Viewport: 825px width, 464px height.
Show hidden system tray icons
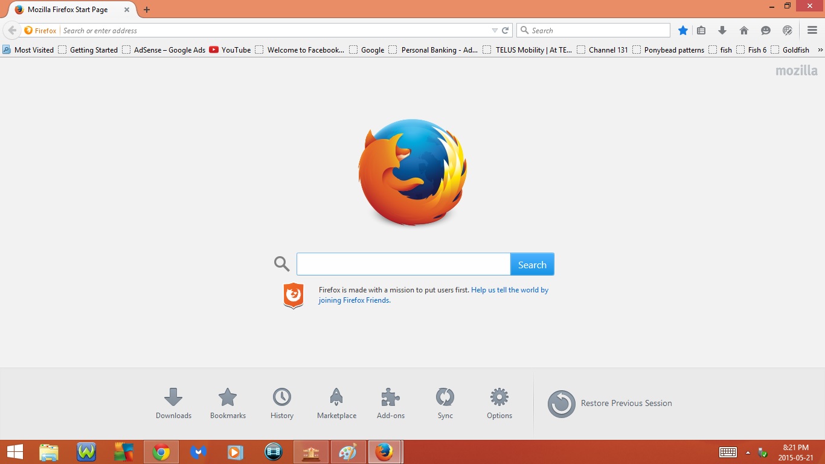tap(748, 452)
